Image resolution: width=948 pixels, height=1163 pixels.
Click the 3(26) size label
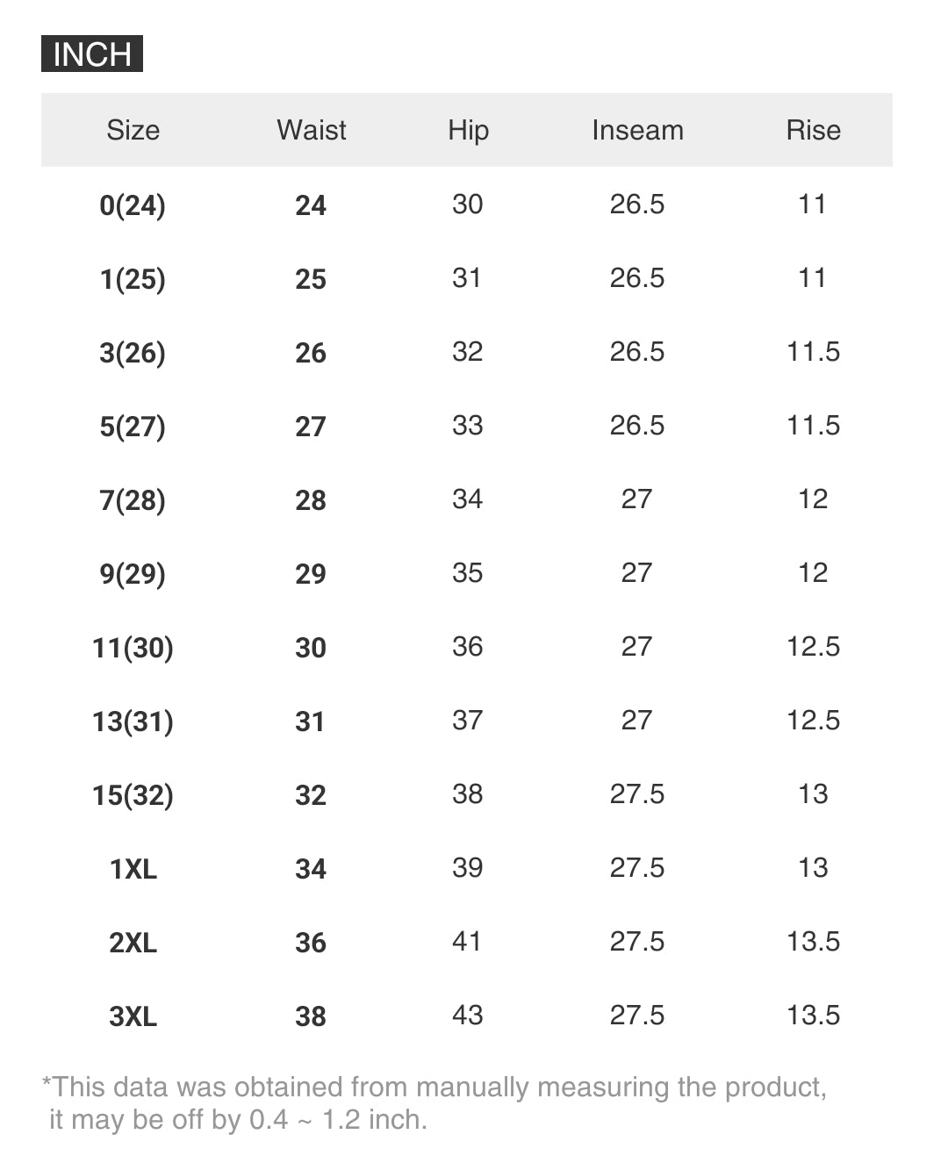(133, 353)
